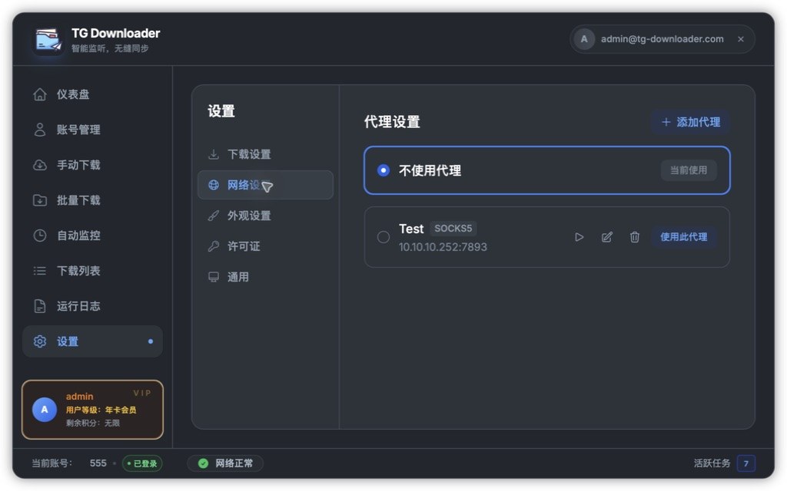Image resolution: width=787 pixels, height=491 pixels.
Task: Click the admin username on the VIP card
Action: pos(79,397)
